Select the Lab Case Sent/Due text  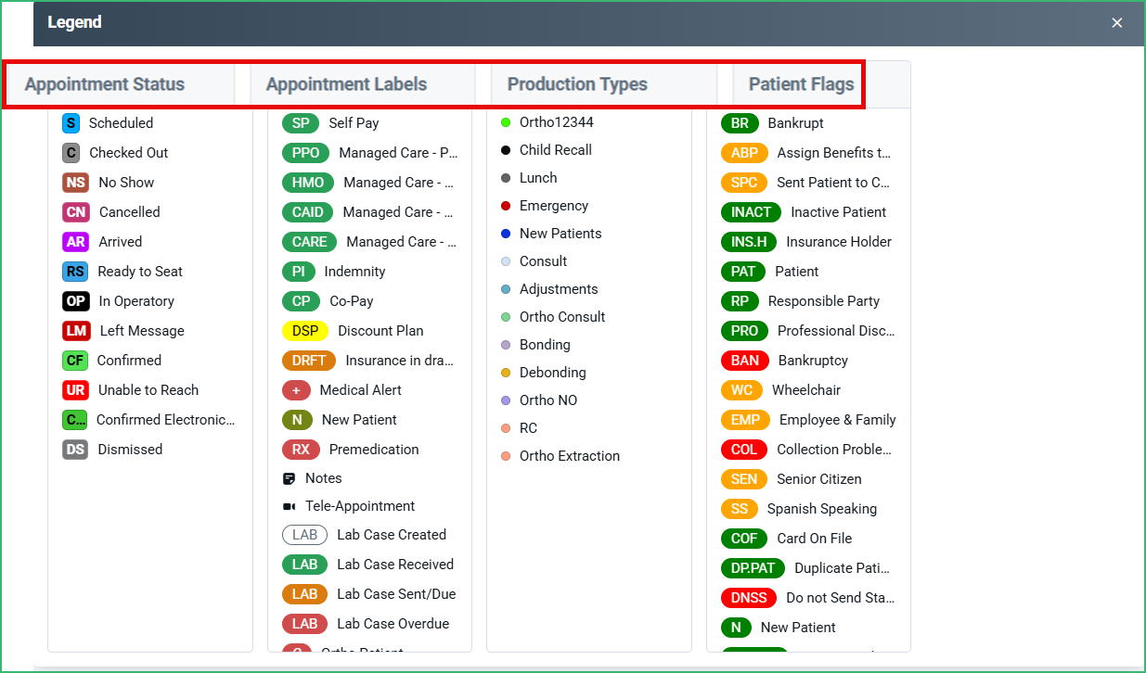pyautogui.click(x=396, y=594)
